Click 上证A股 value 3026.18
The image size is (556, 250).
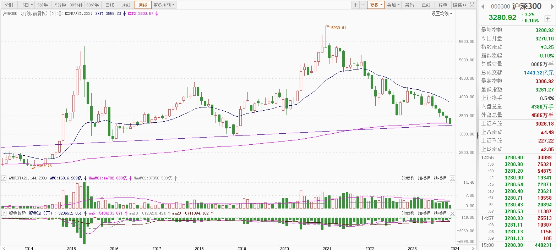coord(545,123)
